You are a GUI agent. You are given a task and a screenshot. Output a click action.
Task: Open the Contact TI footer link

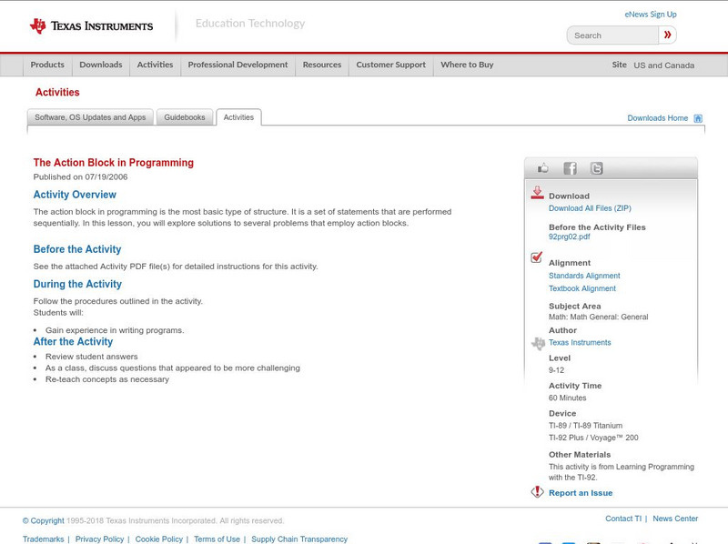coord(623,519)
